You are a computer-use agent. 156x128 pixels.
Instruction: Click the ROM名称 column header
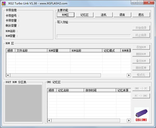[86, 51]
